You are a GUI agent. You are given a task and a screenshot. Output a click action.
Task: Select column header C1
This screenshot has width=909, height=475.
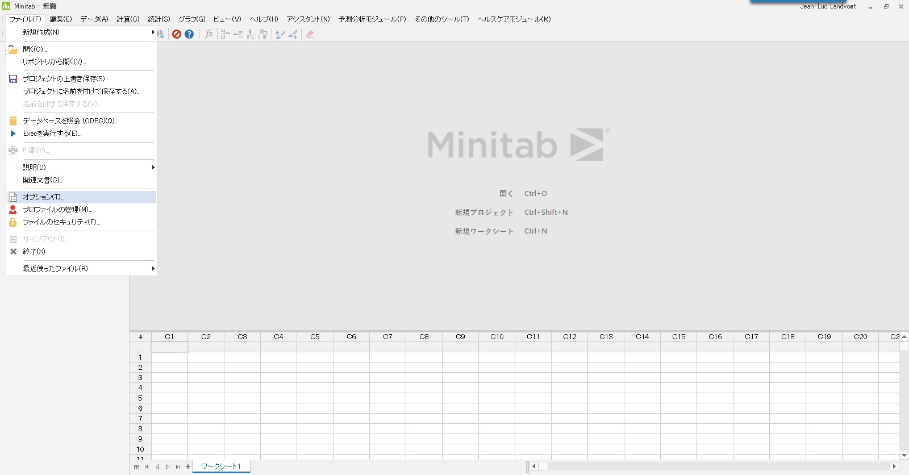169,337
